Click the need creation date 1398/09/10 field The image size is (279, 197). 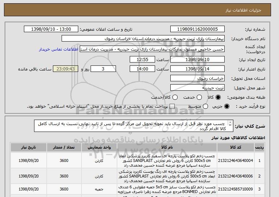pos(197,59)
